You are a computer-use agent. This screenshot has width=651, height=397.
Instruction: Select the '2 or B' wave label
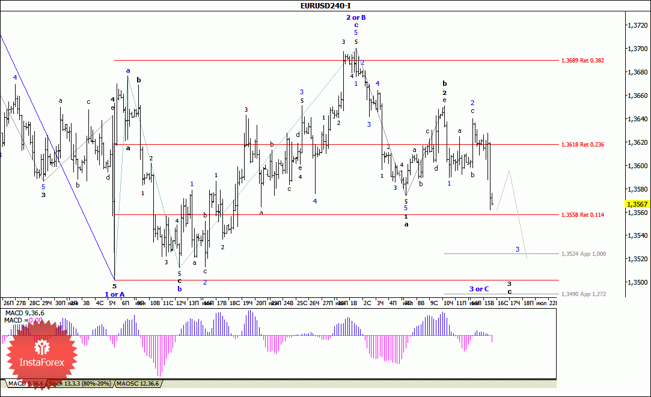[356, 17]
